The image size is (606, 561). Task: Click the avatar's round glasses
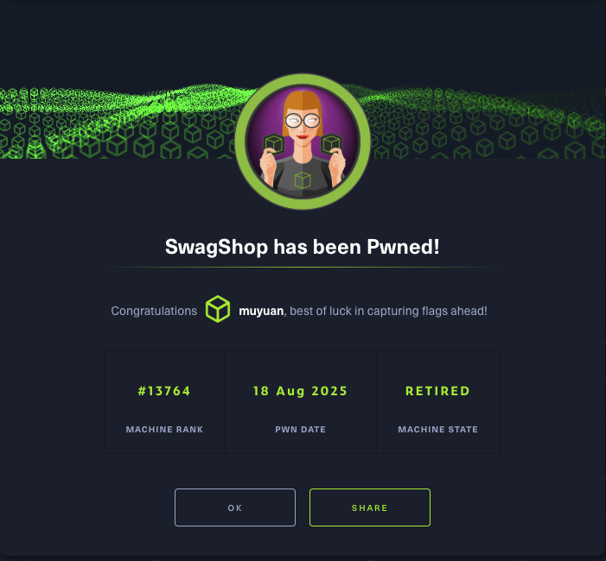pos(303,121)
